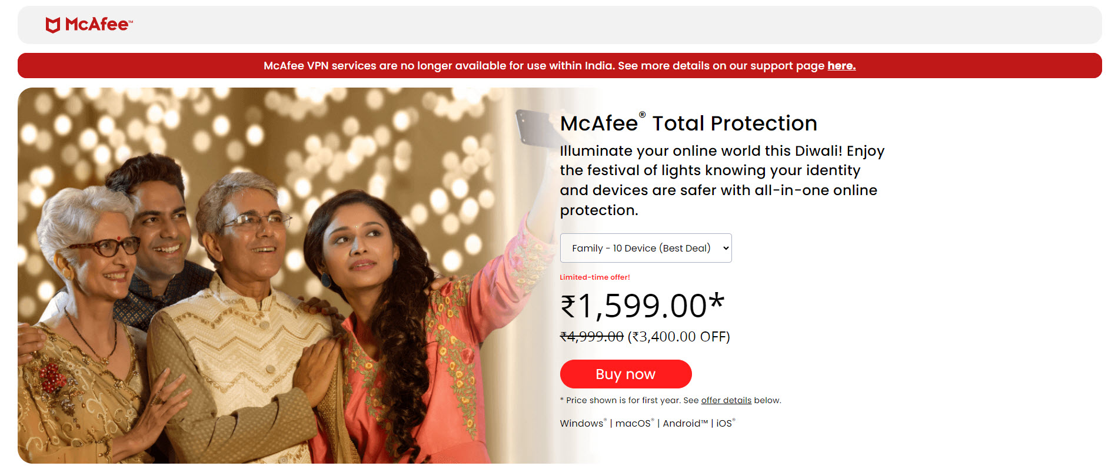Viewport: 1118px width, 476px height.
Task: Click the family selfie hero image
Action: 265,276
